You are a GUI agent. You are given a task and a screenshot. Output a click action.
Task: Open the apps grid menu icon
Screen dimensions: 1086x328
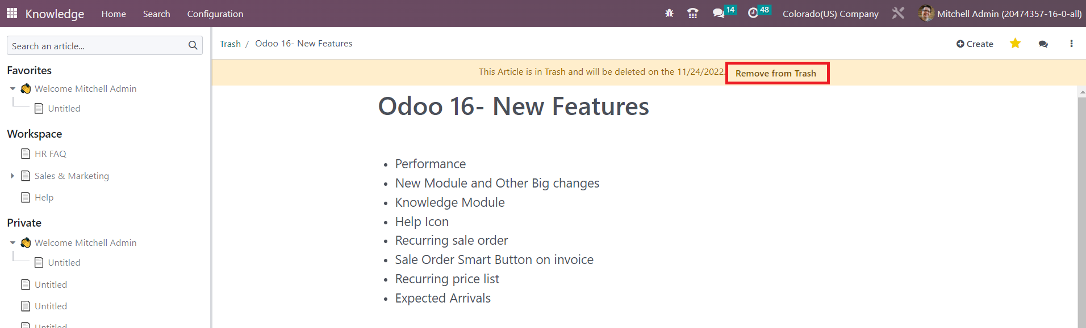point(12,13)
